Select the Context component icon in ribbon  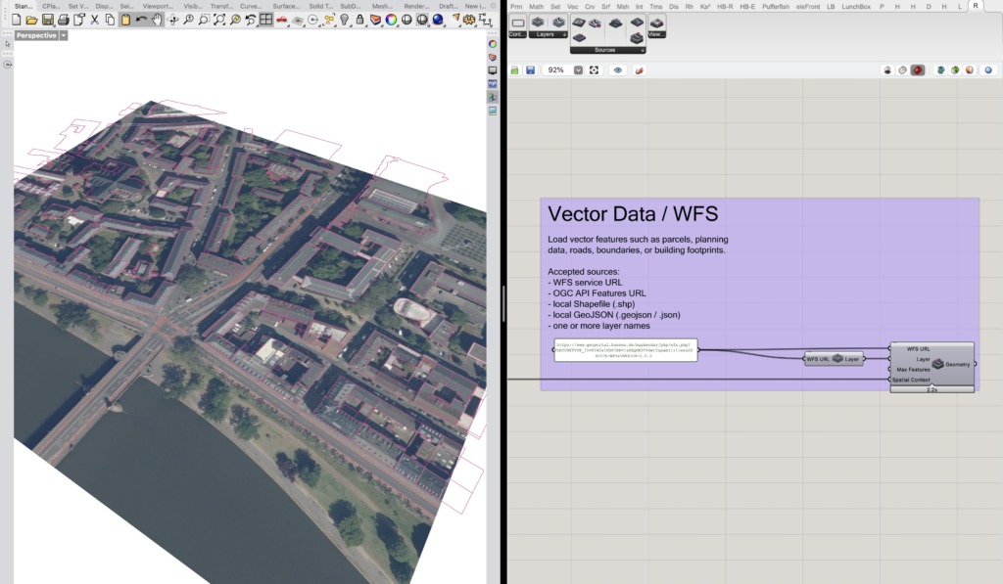pyautogui.click(x=517, y=22)
